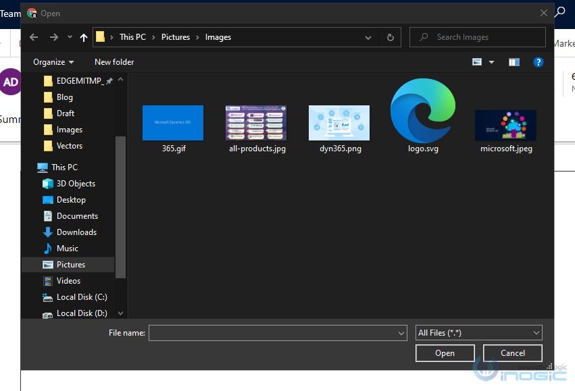
Task: Select Pictures in the sidebar
Action: [68, 265]
